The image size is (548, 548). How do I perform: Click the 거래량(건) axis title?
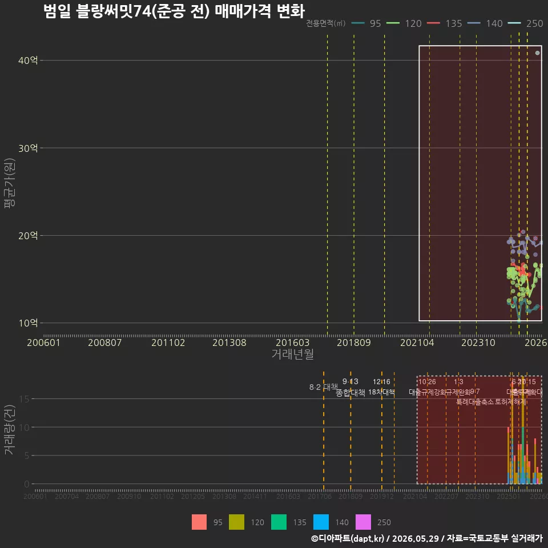pos(10,430)
